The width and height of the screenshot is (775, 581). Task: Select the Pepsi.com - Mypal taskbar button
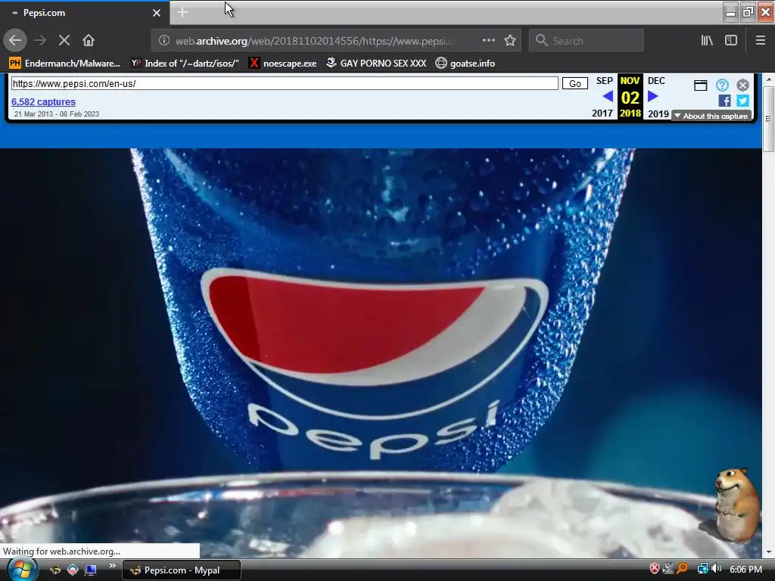(182, 570)
